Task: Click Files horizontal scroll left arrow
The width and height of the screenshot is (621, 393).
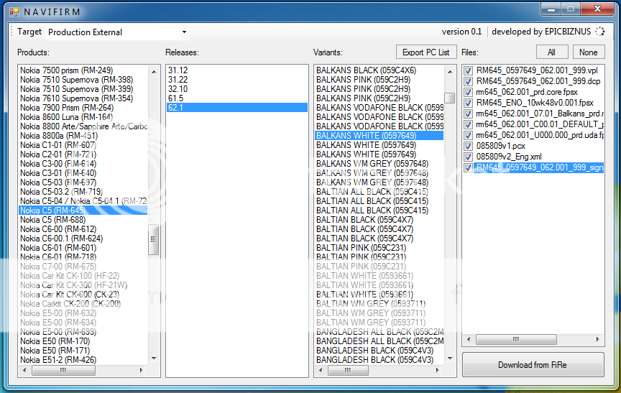Action: [469, 339]
